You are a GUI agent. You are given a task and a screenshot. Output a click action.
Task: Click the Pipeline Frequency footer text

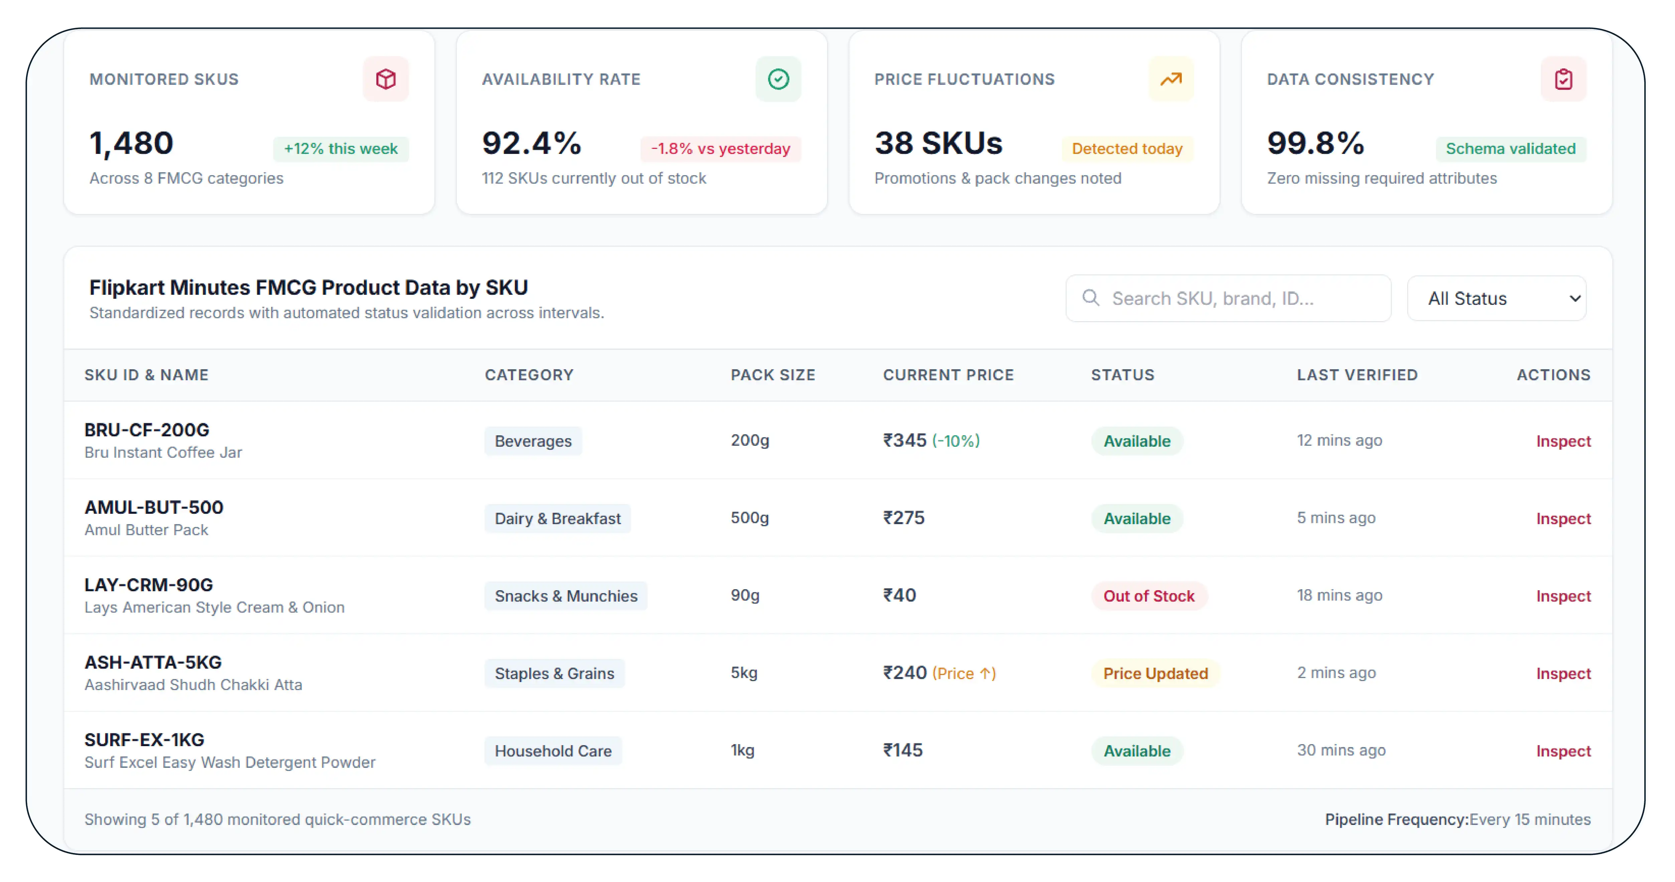coord(1458,819)
